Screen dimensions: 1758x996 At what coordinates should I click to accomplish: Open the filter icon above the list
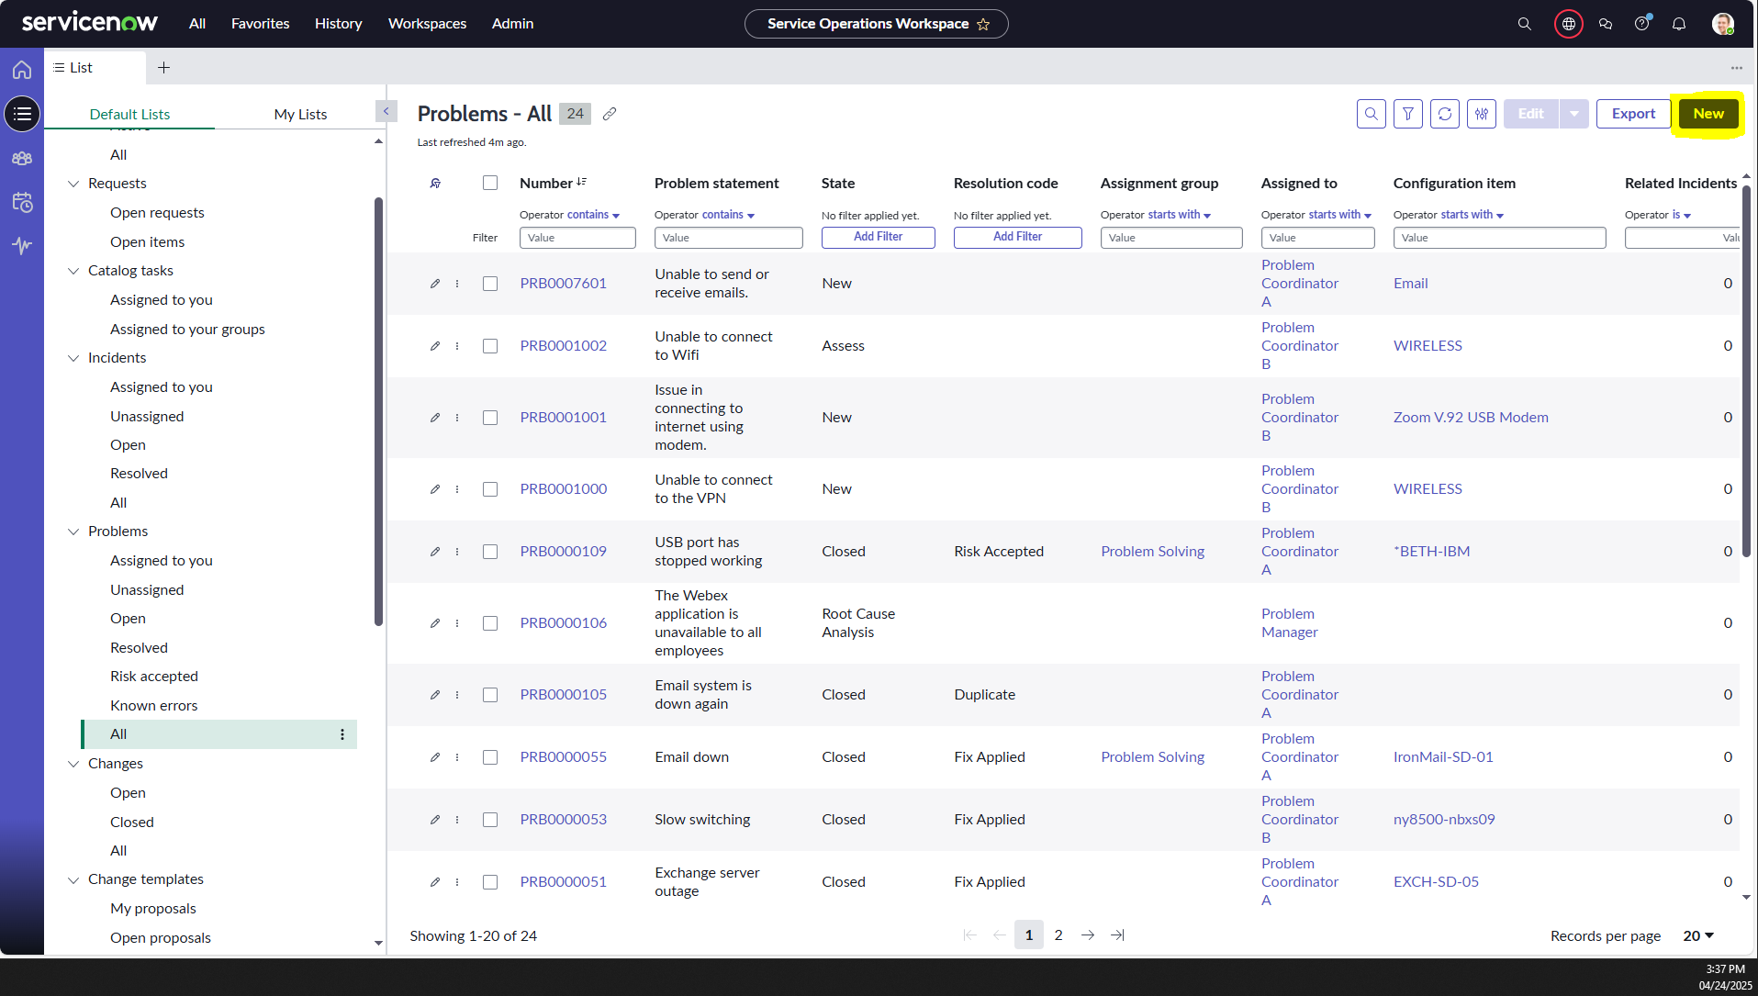pos(1407,113)
